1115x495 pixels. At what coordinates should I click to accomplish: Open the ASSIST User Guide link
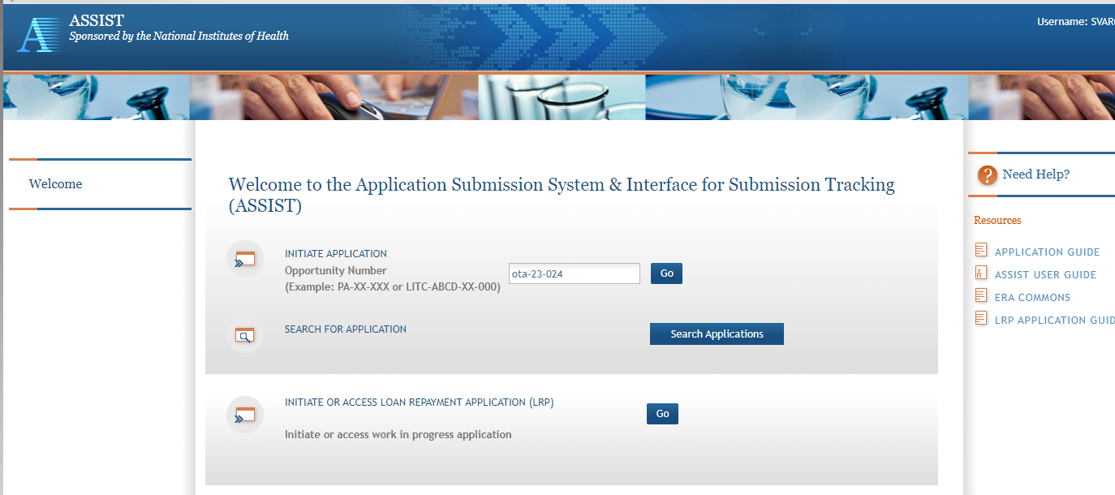[x=1045, y=274]
